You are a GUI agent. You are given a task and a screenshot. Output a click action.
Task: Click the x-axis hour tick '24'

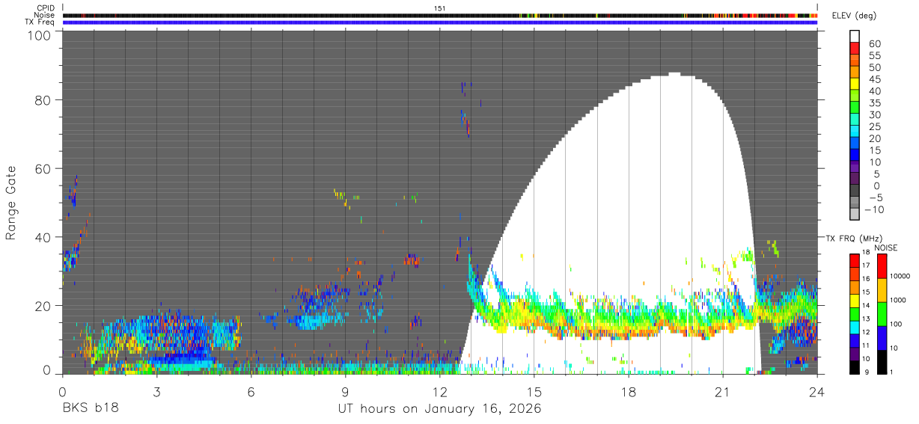[x=817, y=392]
